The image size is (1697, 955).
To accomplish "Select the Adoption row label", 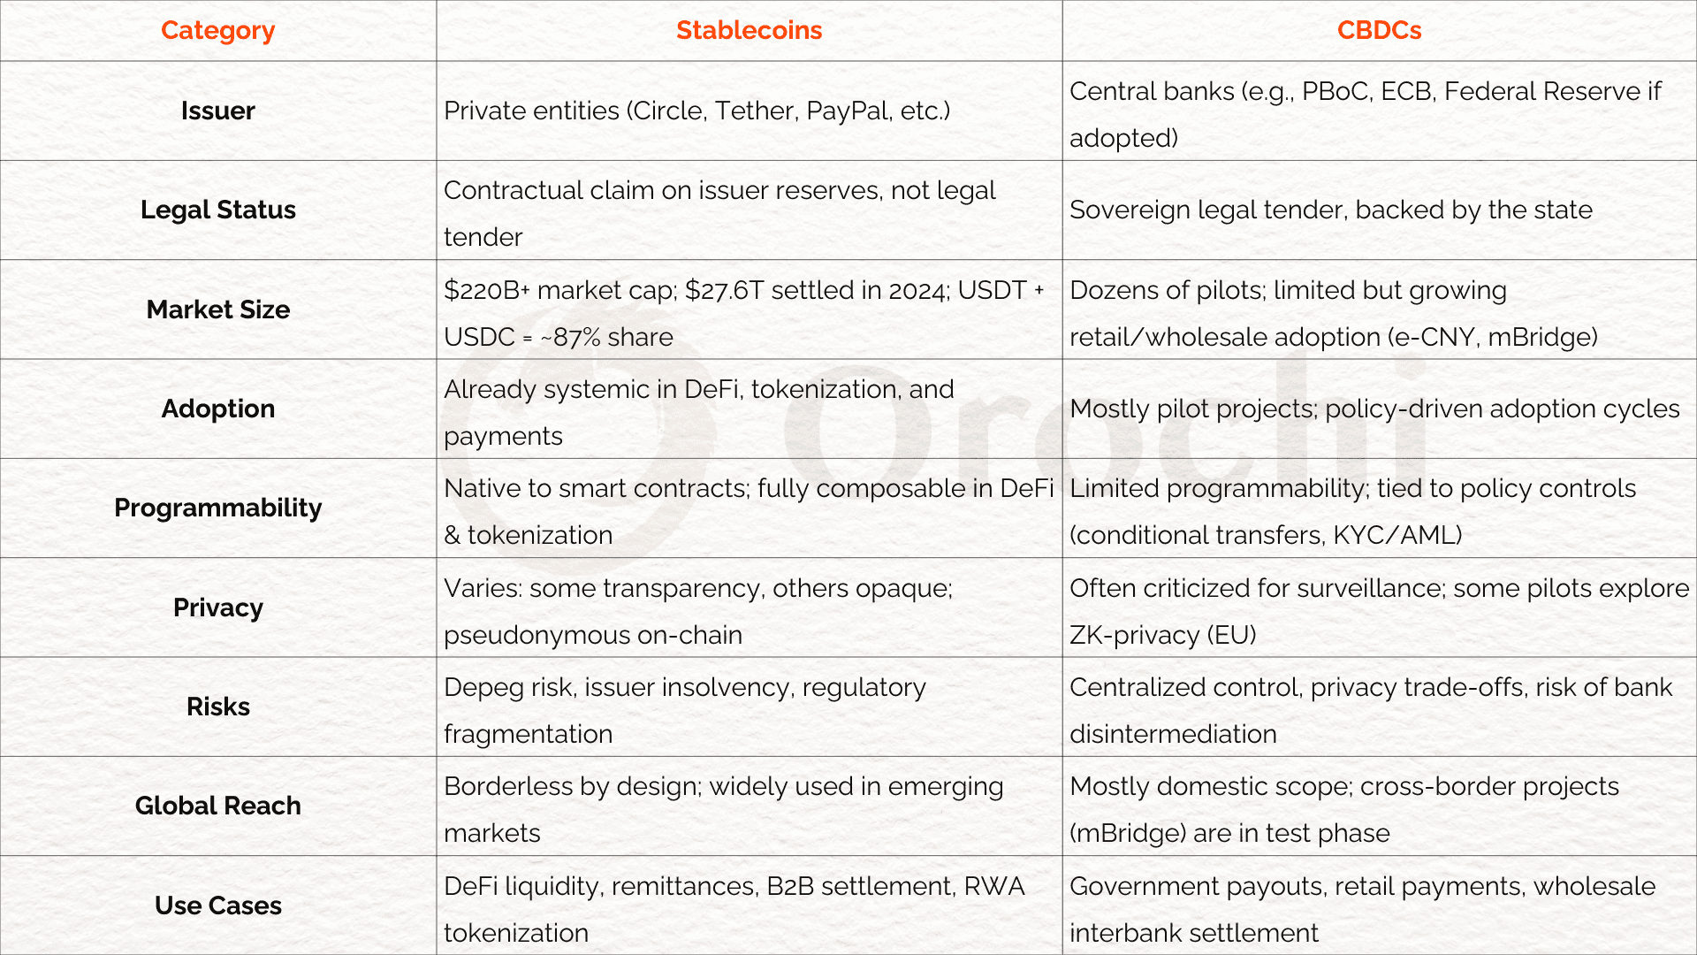I will pyautogui.click(x=217, y=409).
